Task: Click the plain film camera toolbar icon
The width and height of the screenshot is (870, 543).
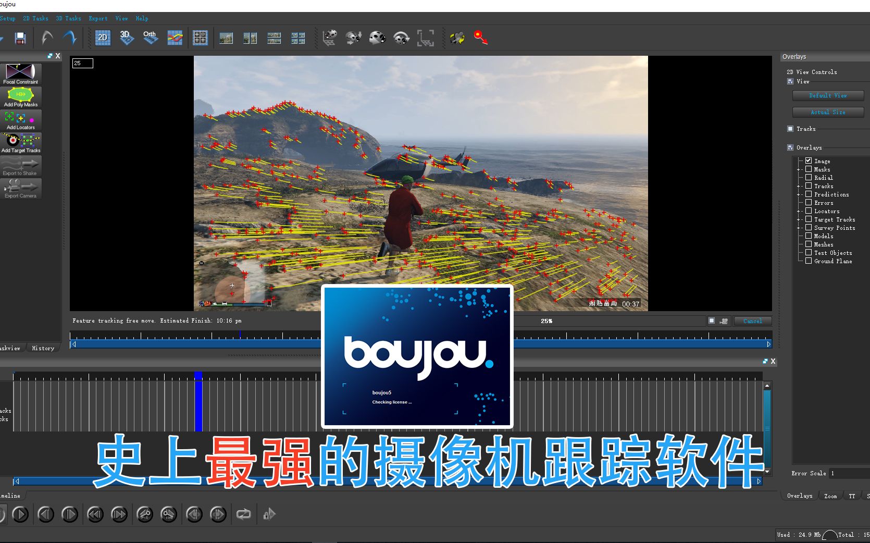Action: coord(378,38)
